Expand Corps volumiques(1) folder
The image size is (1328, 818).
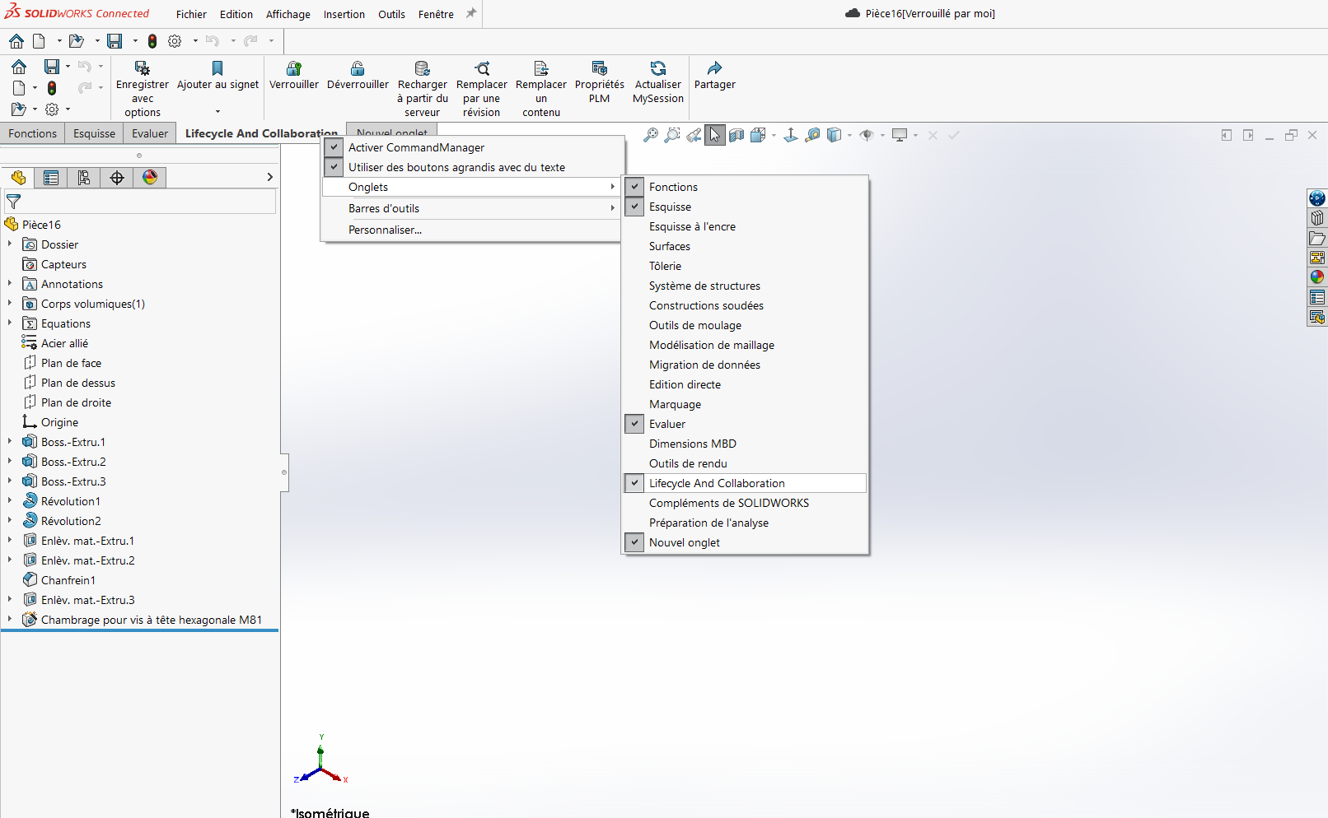[10, 304]
